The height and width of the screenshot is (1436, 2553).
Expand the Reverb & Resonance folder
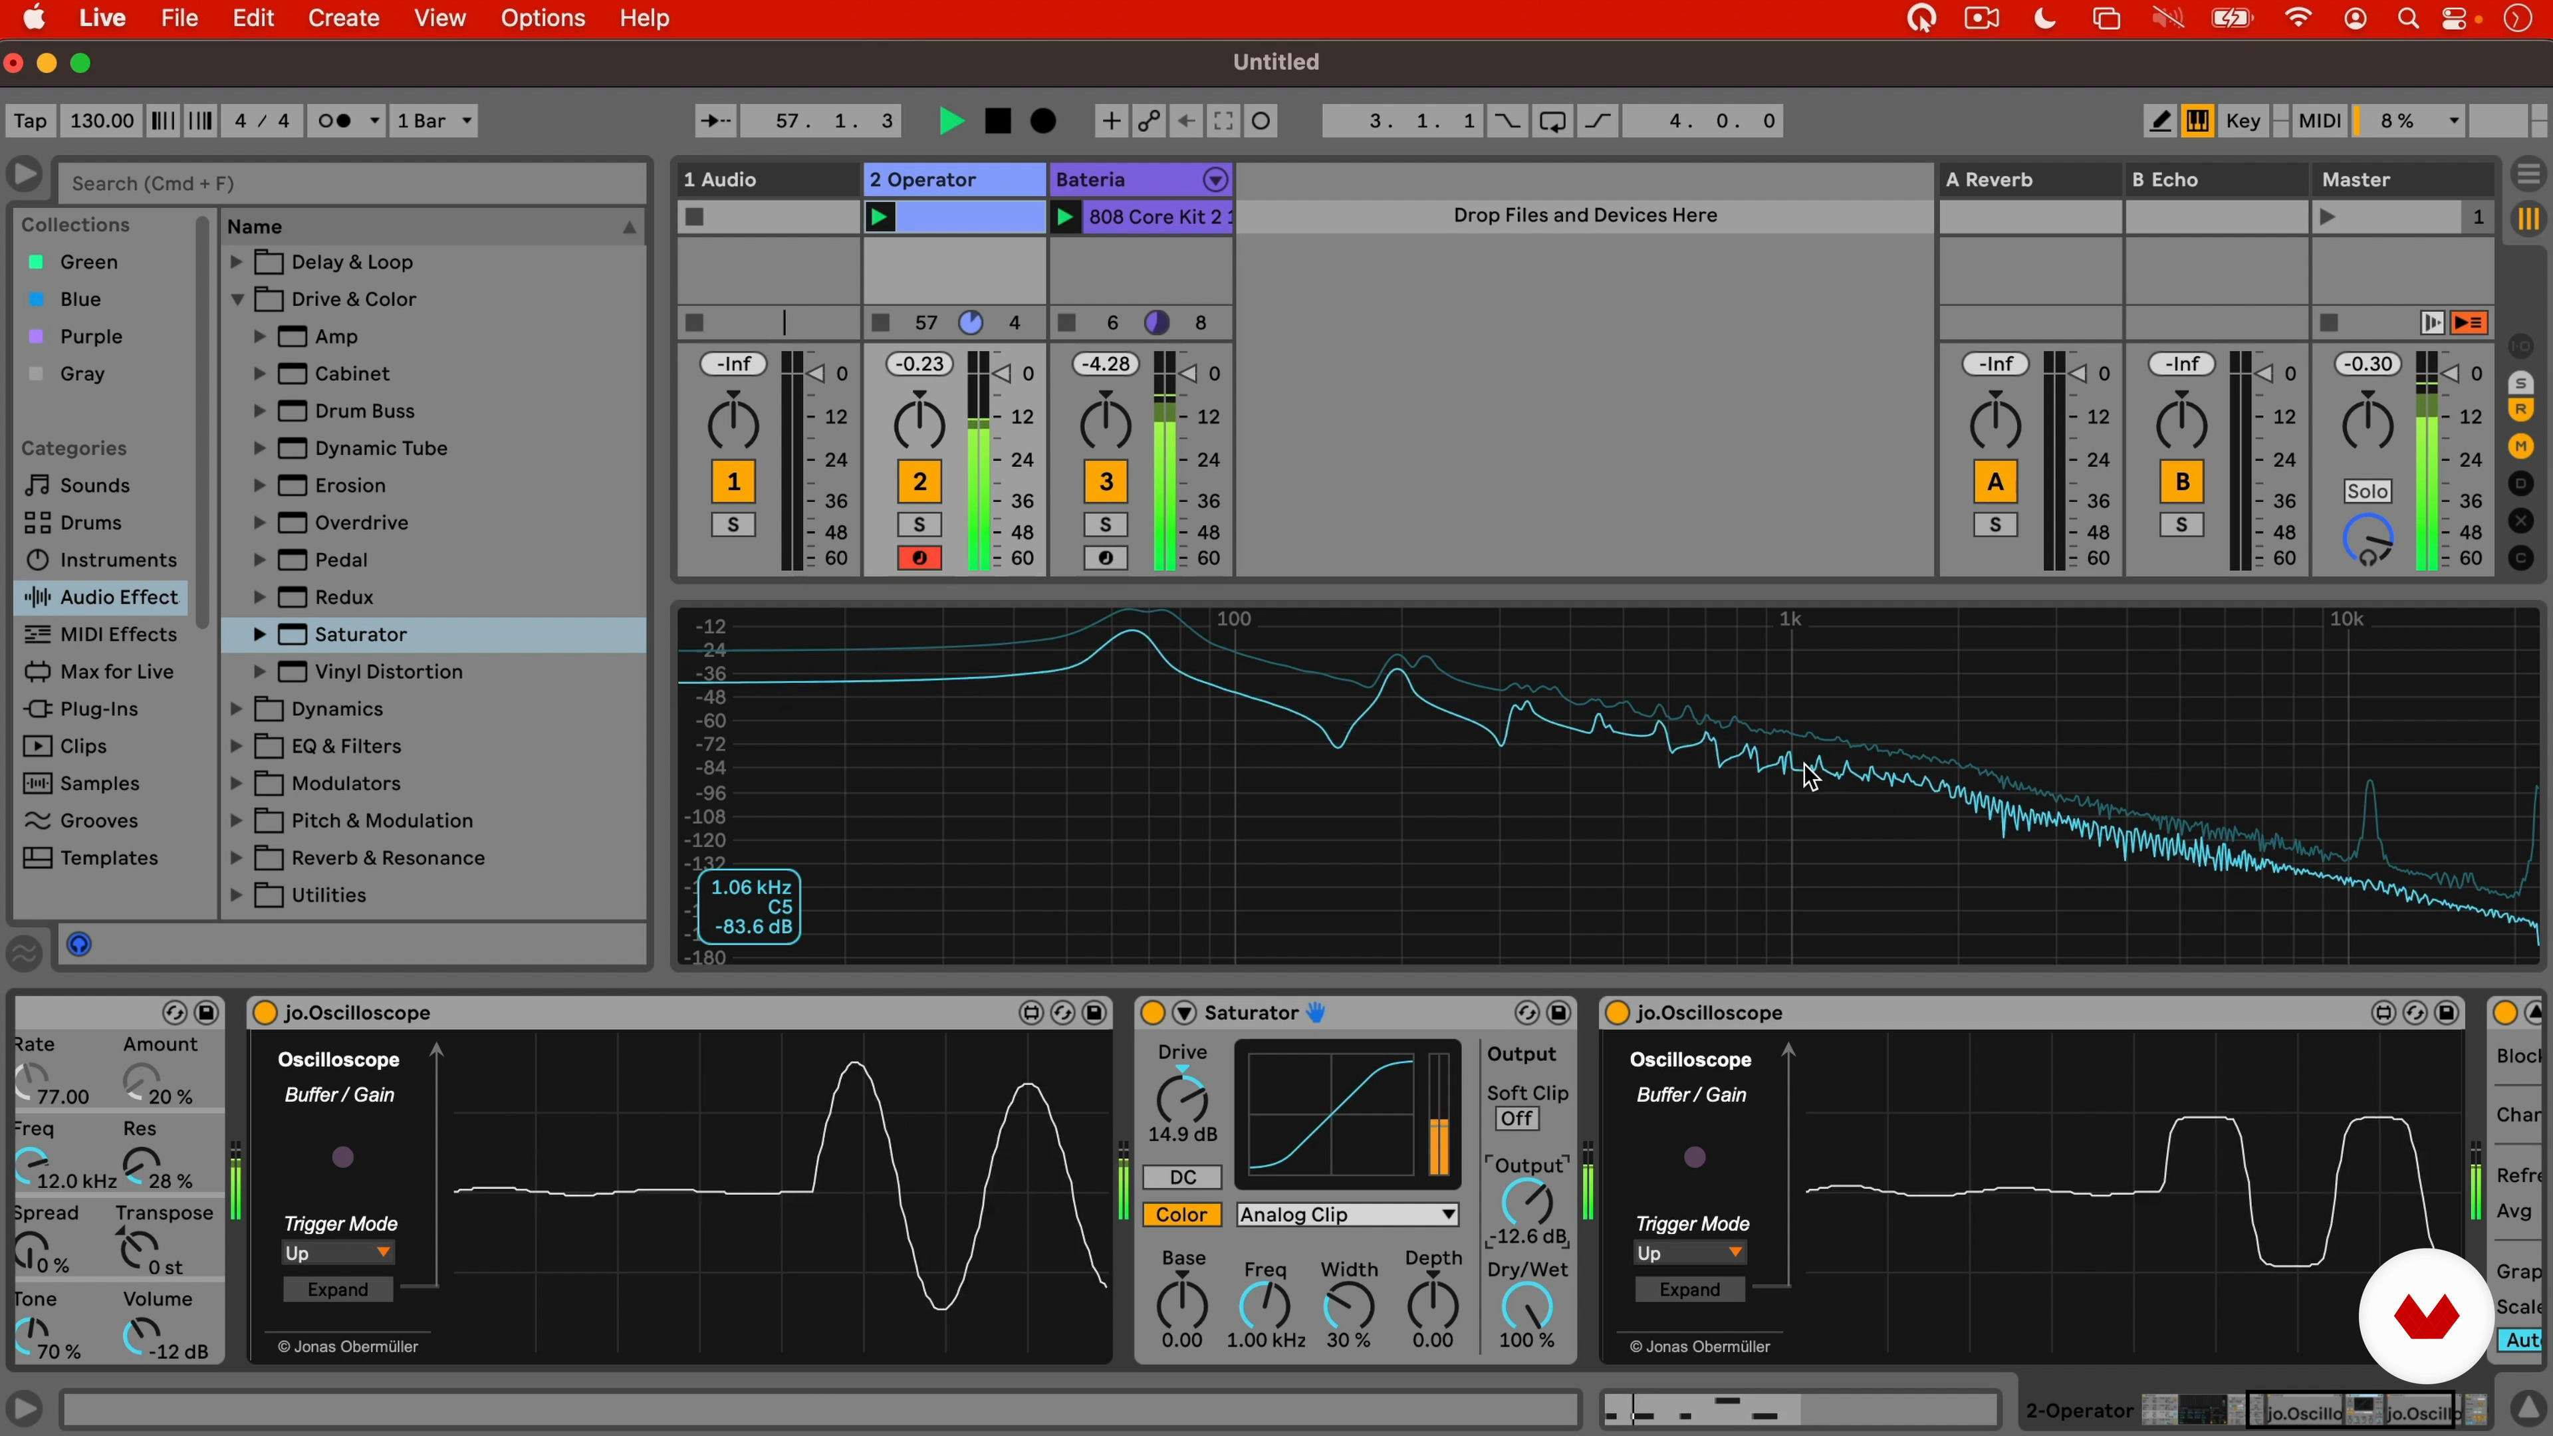tap(236, 858)
